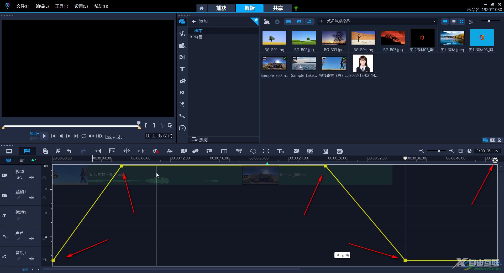Toggle HD preview mode
This screenshot has height=273, width=504.
coord(99,136)
